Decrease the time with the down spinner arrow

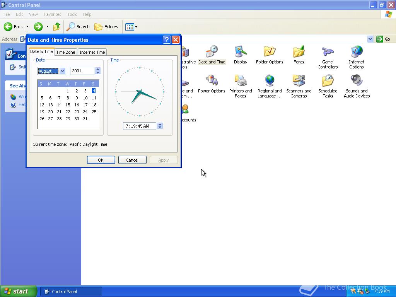(160, 128)
